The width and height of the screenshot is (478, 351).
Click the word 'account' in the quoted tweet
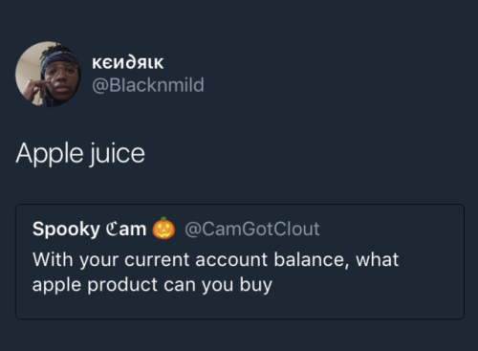[x=231, y=260]
